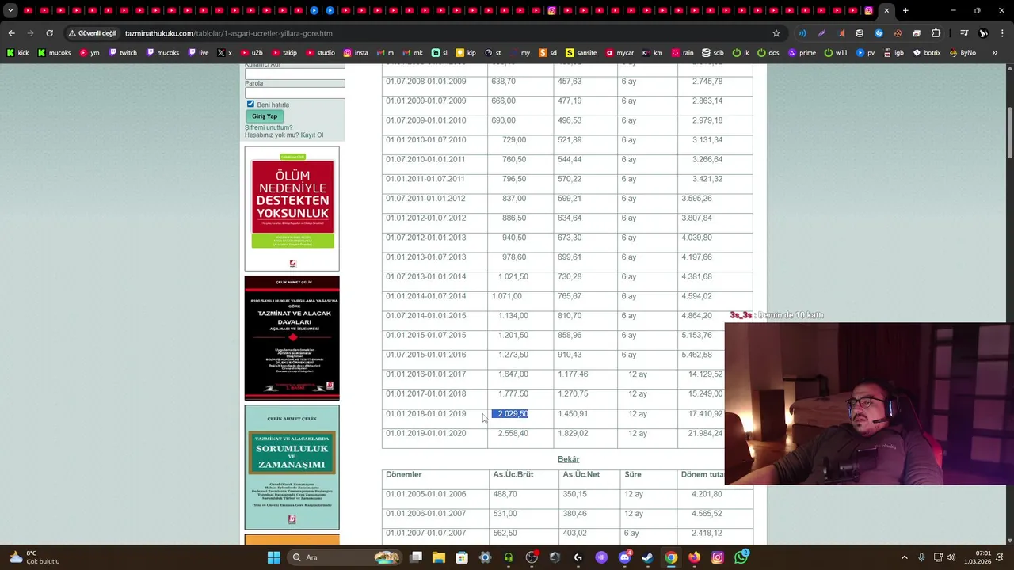Viewport: 1014px width, 570px height.
Task: Show hidden system tray icons
Action: click(x=905, y=557)
